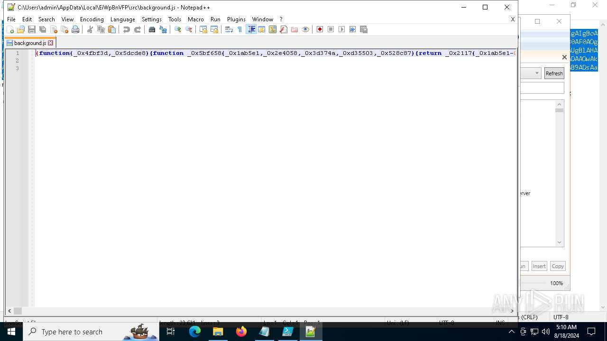Open the Run menu
607x341 pixels.
pyautogui.click(x=215, y=19)
